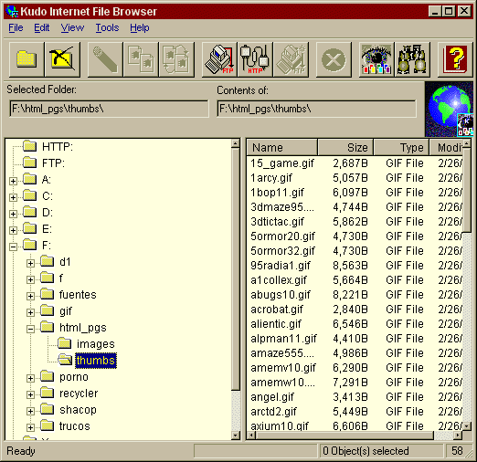Select the images folder in tree
This screenshot has width=477, height=462.
pos(96,344)
